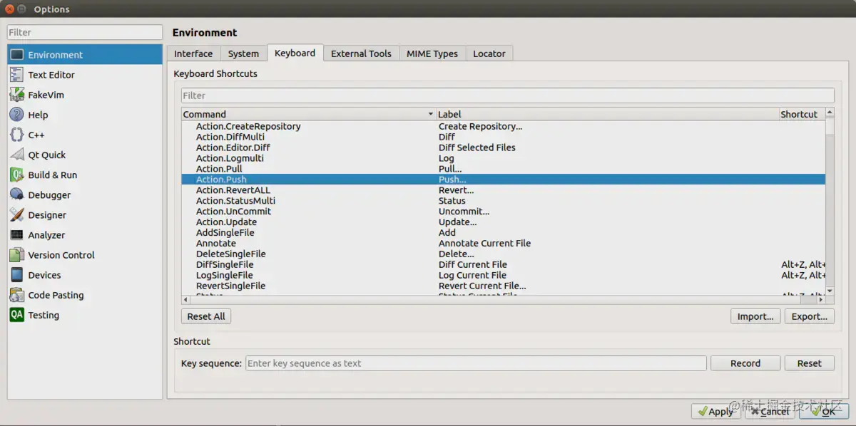Select the Environment category icon
The image size is (856, 426).
pyautogui.click(x=17, y=55)
